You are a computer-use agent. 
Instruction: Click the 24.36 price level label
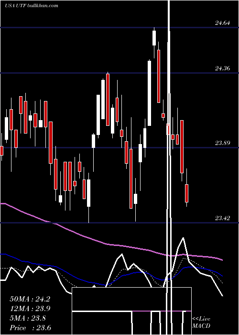pos(223,68)
